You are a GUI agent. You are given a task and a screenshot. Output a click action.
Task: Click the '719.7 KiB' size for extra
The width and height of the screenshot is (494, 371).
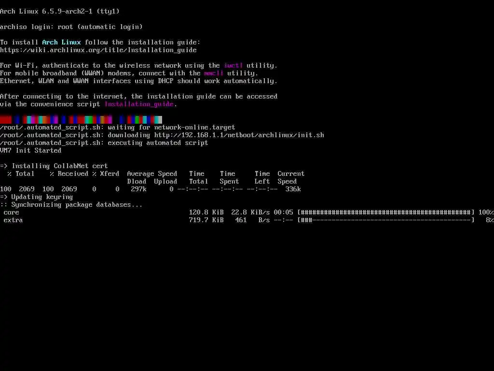pyautogui.click(x=206, y=220)
